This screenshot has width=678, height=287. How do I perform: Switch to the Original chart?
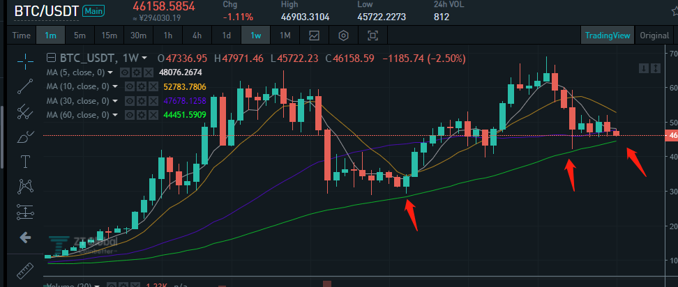(x=654, y=36)
